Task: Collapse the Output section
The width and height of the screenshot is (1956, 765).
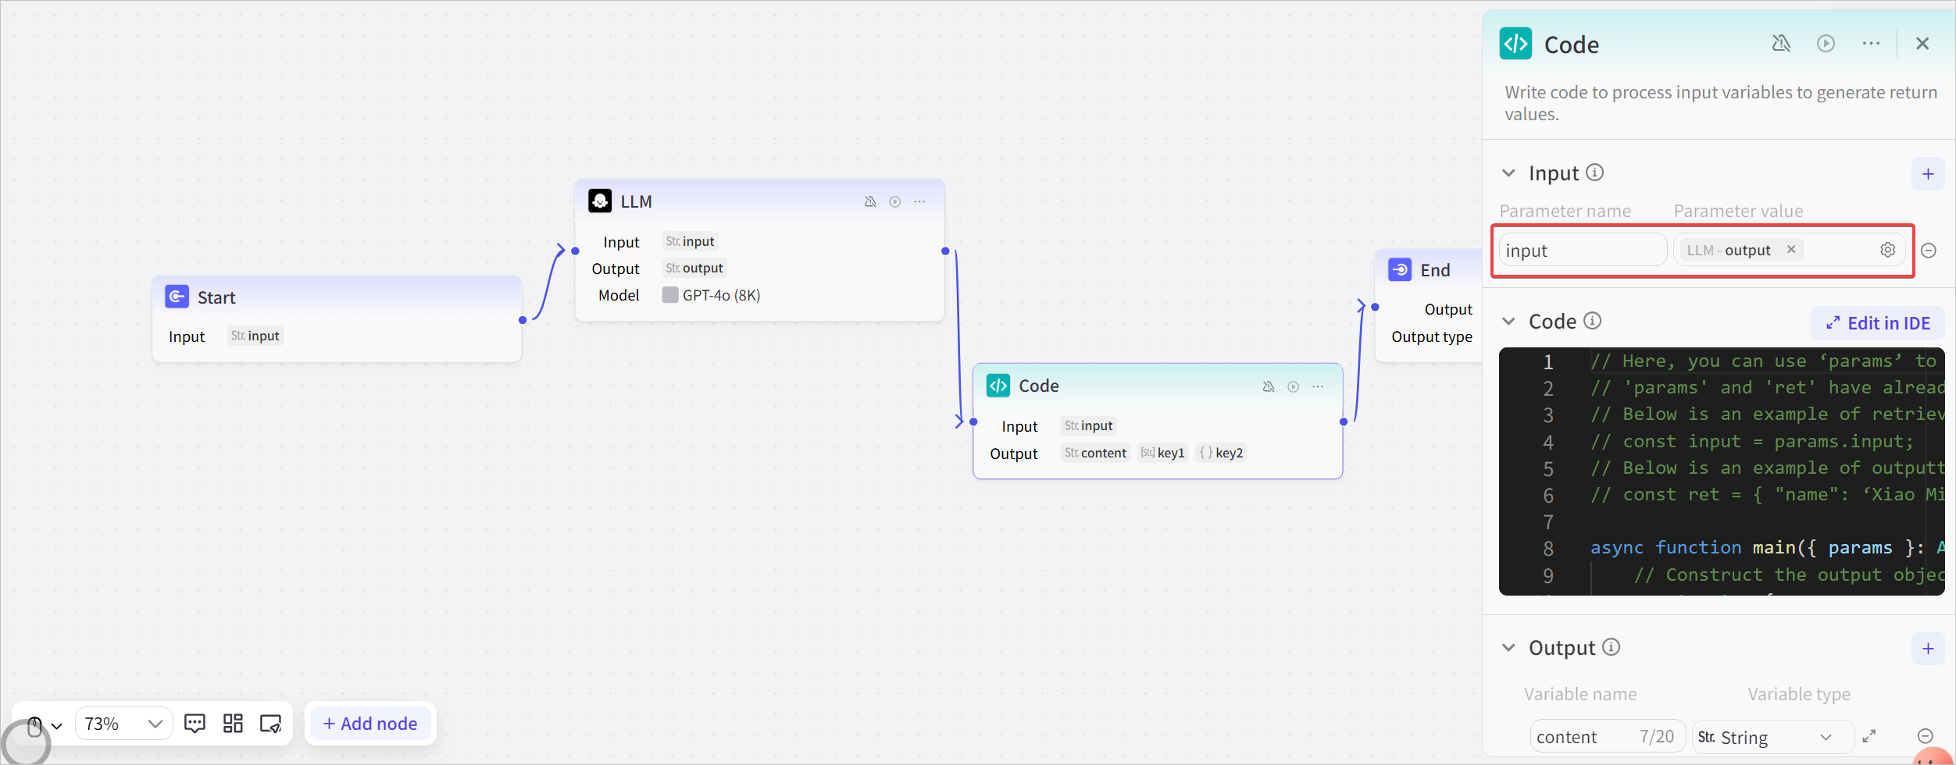Action: [x=1508, y=648]
